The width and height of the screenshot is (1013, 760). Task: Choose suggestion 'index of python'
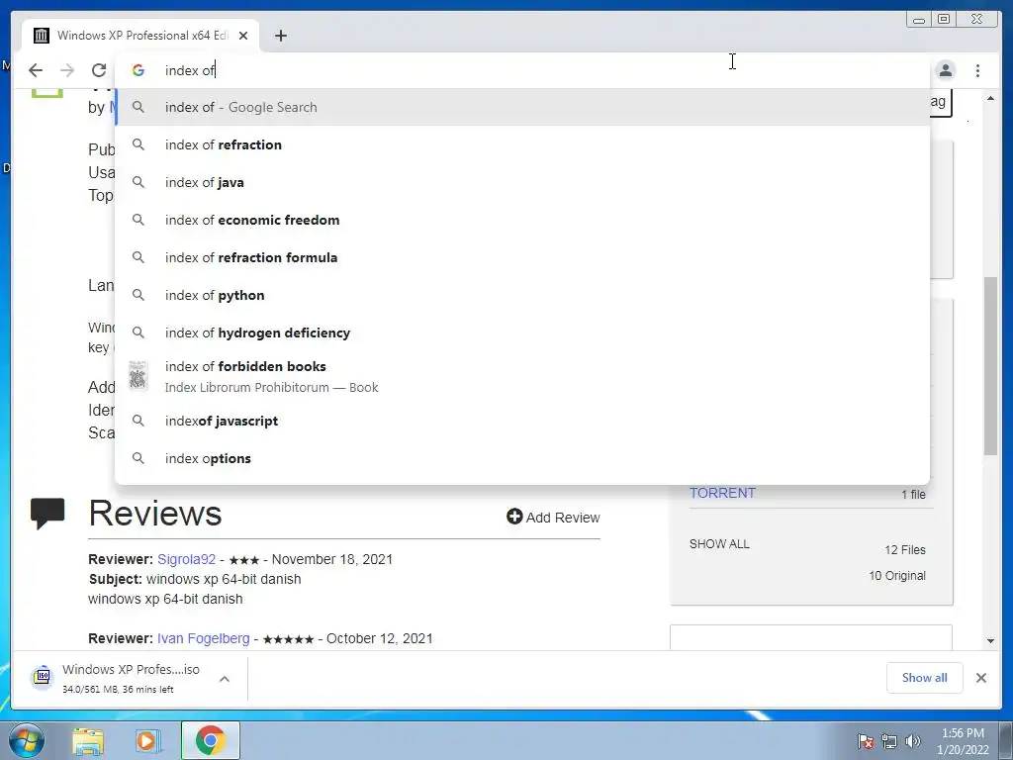pos(522,295)
